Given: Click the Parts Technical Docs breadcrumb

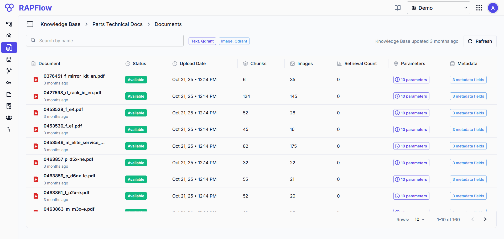Looking at the screenshot, I should (x=117, y=24).
